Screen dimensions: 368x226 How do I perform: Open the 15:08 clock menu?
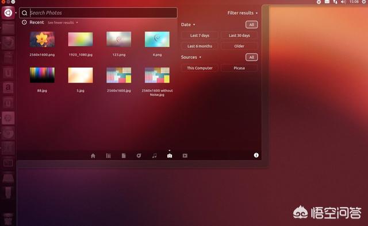pyautogui.click(x=354, y=2)
